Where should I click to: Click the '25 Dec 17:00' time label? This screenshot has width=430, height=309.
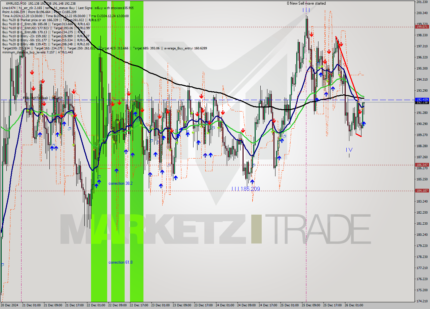pyautogui.click(x=332, y=305)
